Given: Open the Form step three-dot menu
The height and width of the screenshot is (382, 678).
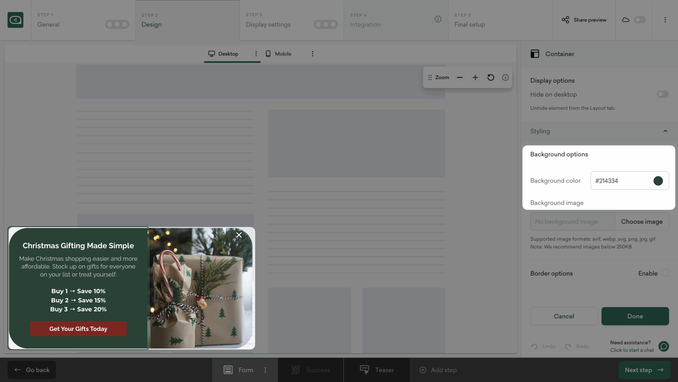Looking at the screenshot, I should (265, 370).
